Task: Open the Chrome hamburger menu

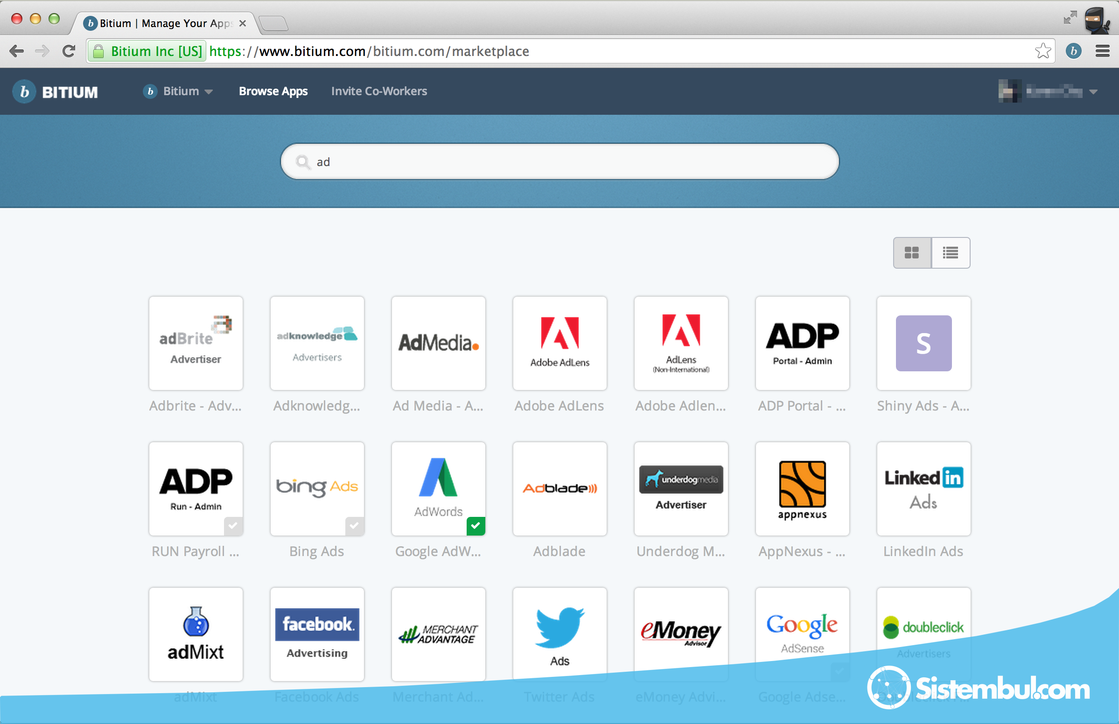Action: 1102,51
